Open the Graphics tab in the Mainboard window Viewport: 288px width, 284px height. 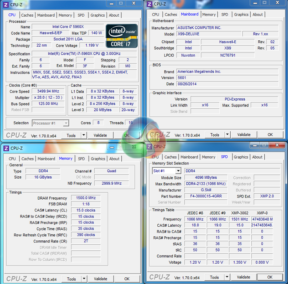tap(241, 14)
